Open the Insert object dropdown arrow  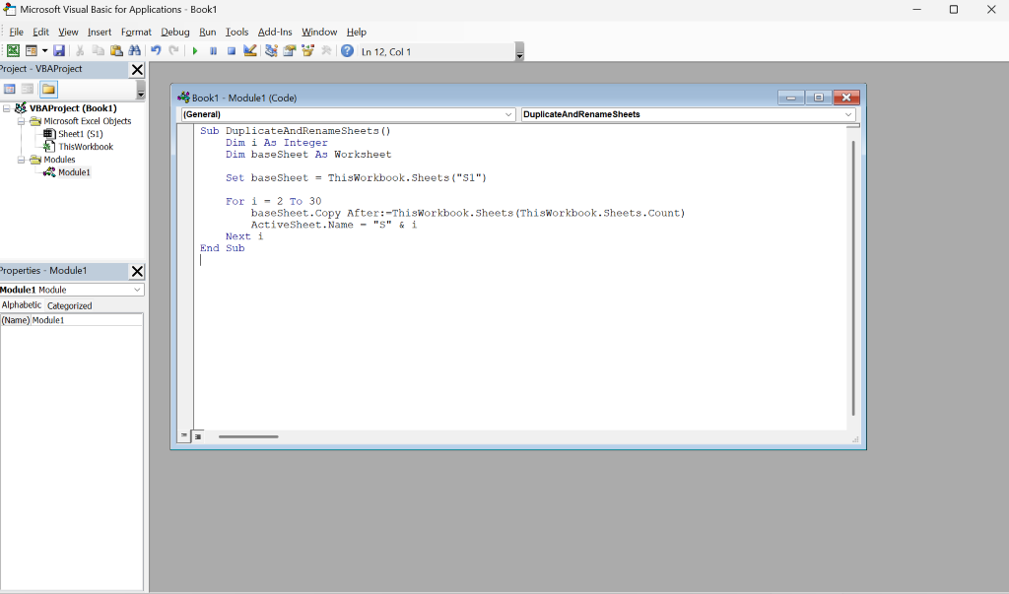click(44, 51)
